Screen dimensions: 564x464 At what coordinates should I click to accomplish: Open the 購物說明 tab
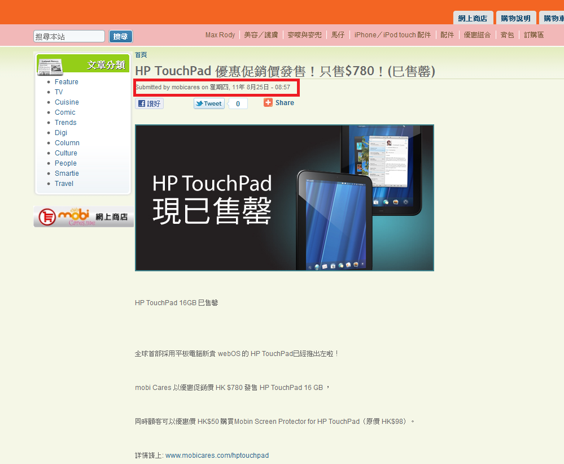[x=515, y=18]
